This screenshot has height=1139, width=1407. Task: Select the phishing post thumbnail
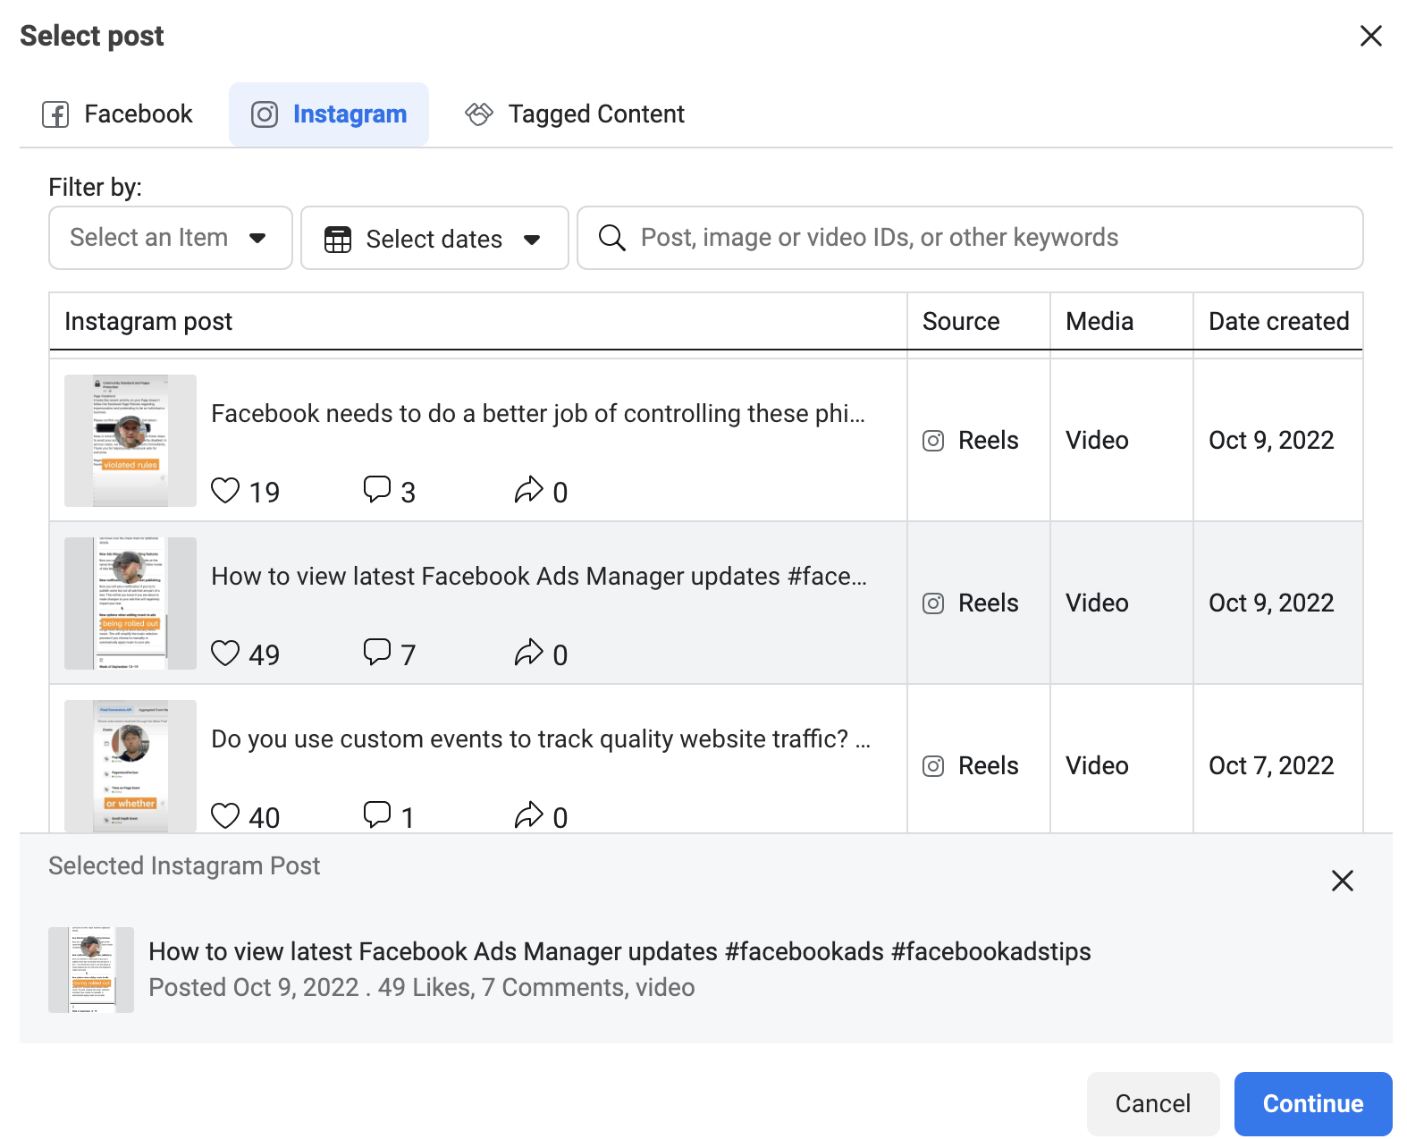coord(131,441)
